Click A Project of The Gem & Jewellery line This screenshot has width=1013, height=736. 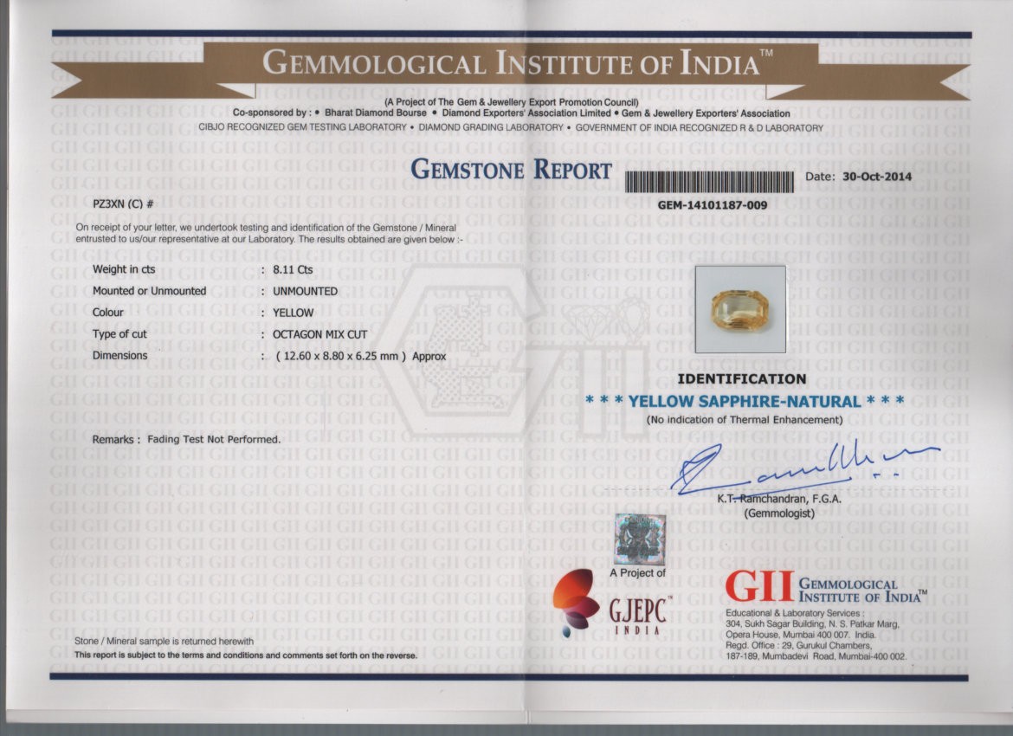point(511,102)
